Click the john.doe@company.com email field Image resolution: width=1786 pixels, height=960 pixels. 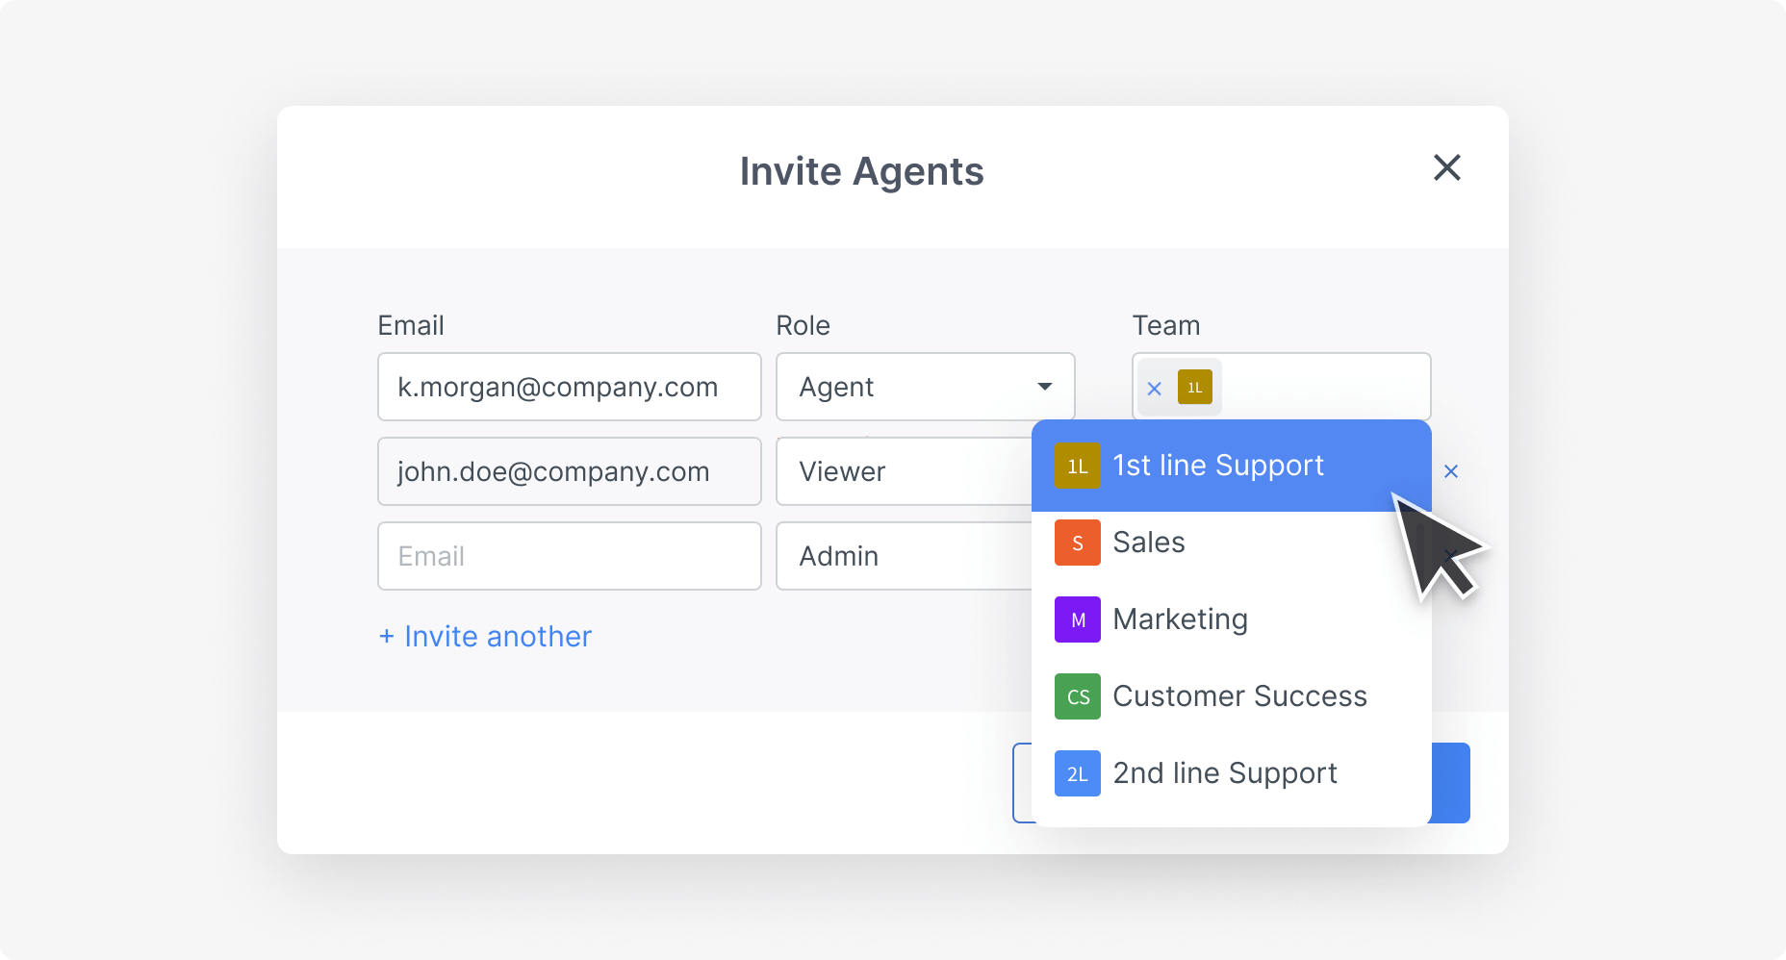[x=569, y=471]
